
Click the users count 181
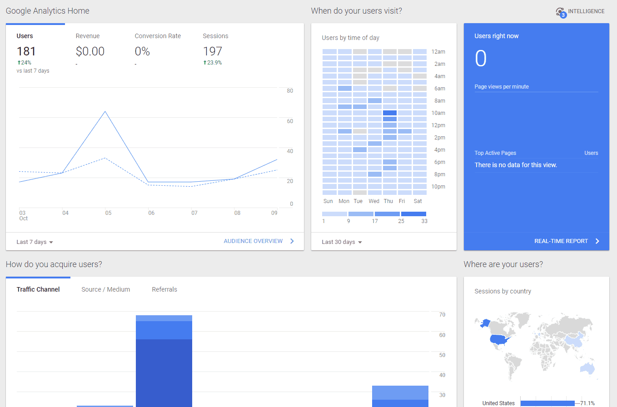[26, 51]
